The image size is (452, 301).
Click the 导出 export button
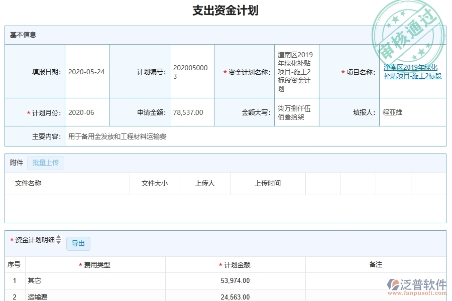78,243
